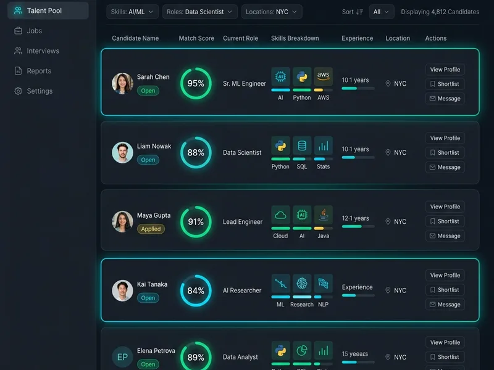View Profile of Kai Tanaka
This screenshot has height=370, width=494.
(x=445, y=275)
